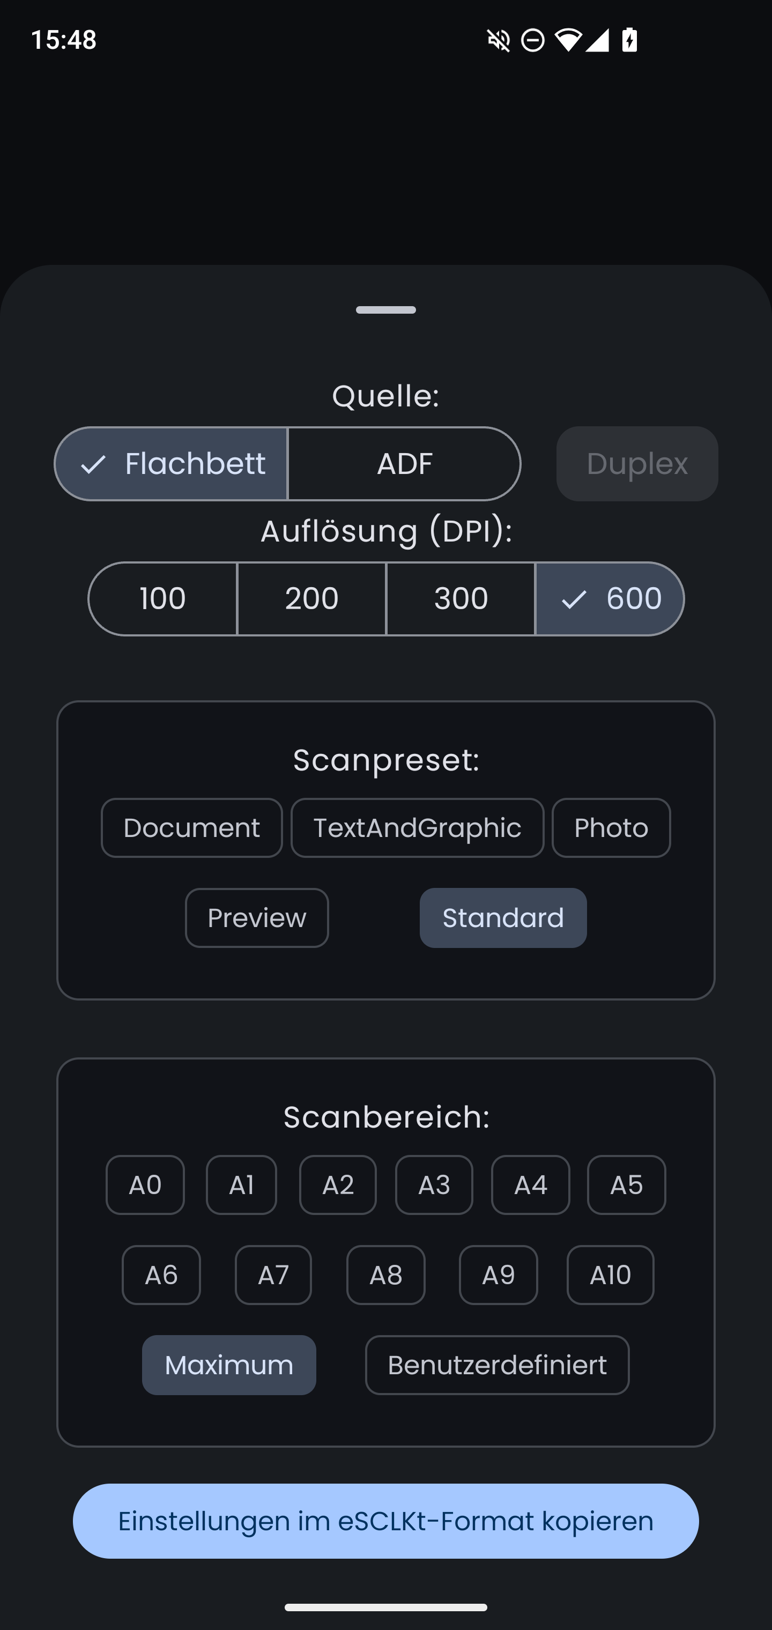This screenshot has height=1630, width=772.
Task: Choose the Document scan preset
Action: pyautogui.click(x=192, y=828)
